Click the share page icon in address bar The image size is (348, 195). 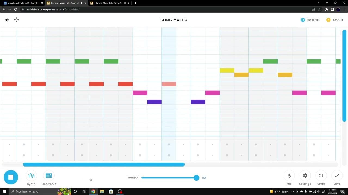[313, 9]
